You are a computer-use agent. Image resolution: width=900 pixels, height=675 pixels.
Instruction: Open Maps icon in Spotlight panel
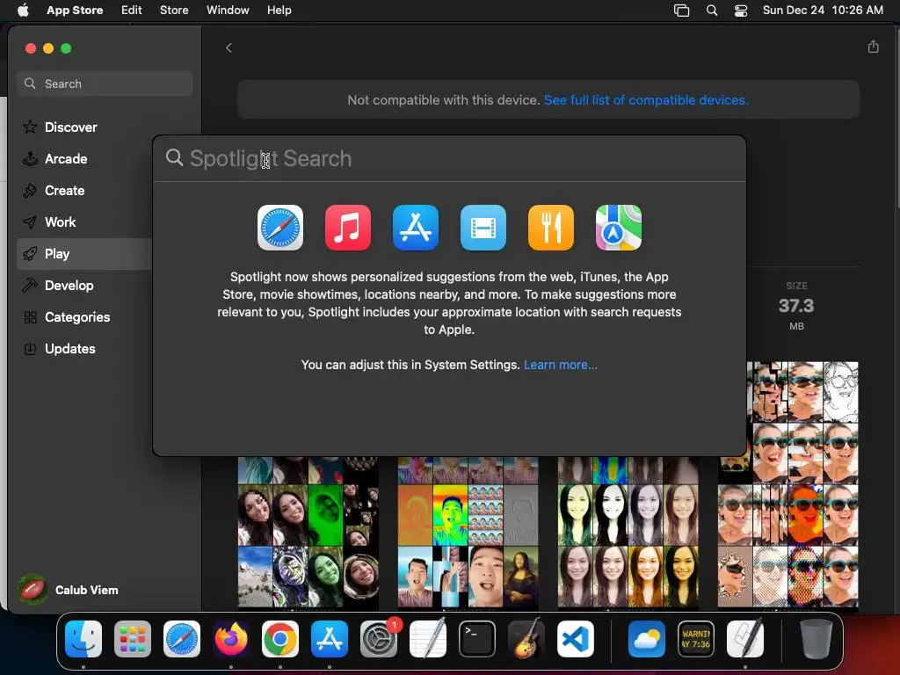coord(619,228)
